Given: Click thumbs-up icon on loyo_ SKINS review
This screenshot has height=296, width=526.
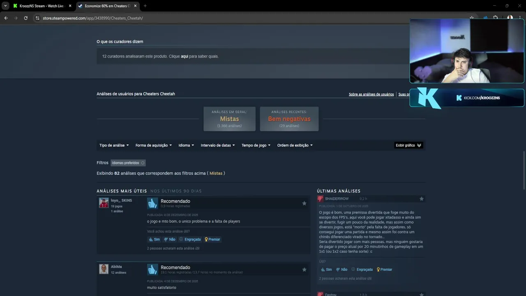Looking at the screenshot, I should [x=152, y=203].
